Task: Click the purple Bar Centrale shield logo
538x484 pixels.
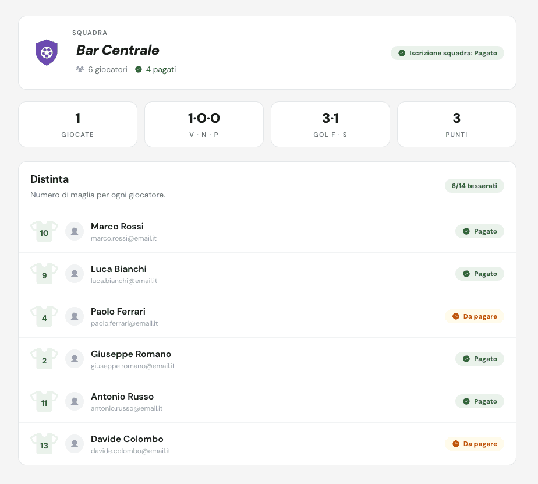Action: [47, 52]
